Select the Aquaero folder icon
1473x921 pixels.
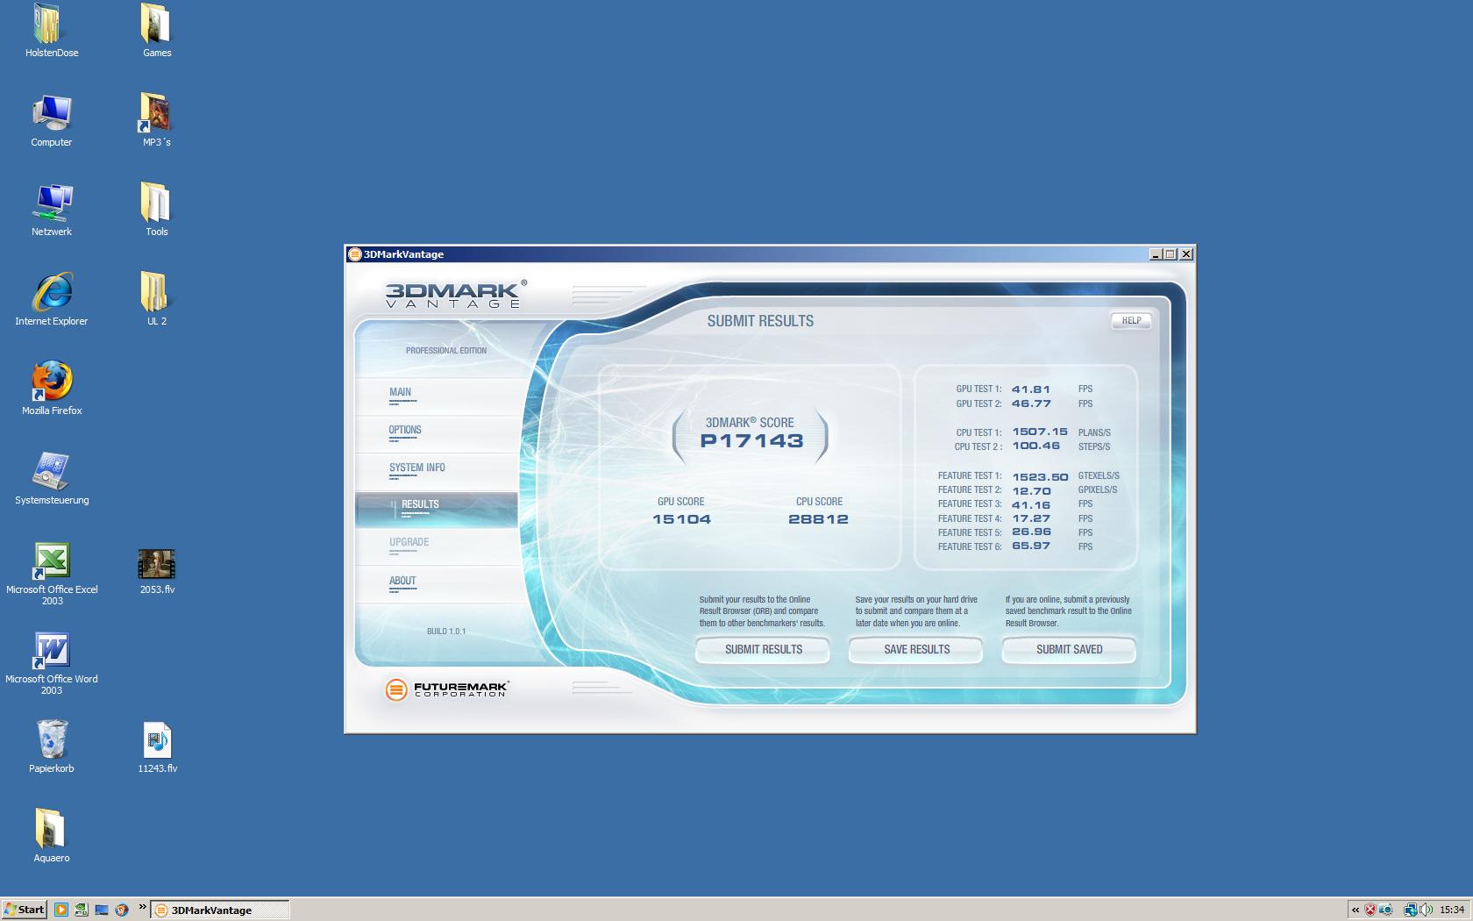point(51,837)
